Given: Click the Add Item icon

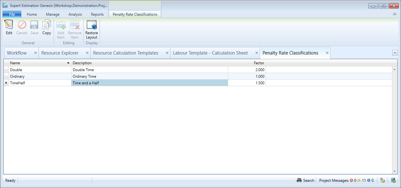Looking at the screenshot, I should pos(61,25).
